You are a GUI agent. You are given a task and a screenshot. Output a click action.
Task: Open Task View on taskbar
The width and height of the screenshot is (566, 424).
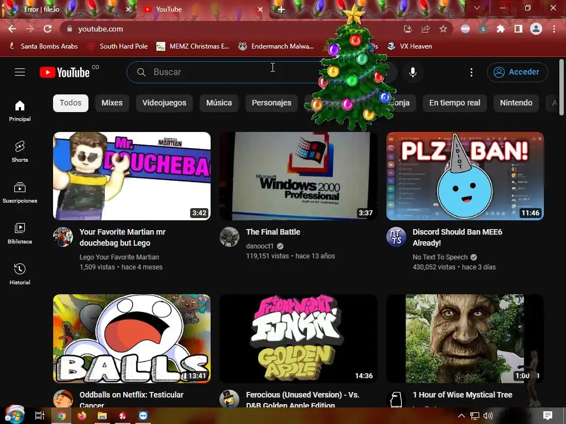[x=40, y=416]
